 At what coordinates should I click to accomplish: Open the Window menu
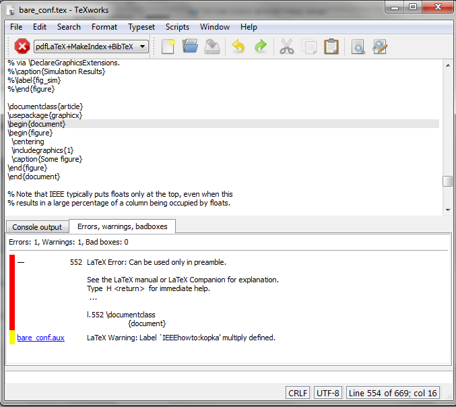tap(215, 27)
